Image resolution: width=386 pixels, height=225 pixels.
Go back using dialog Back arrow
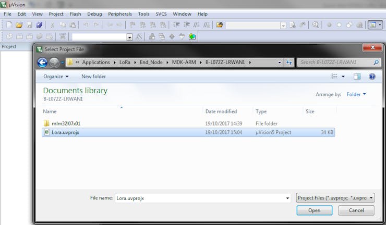pyautogui.click(x=42, y=63)
